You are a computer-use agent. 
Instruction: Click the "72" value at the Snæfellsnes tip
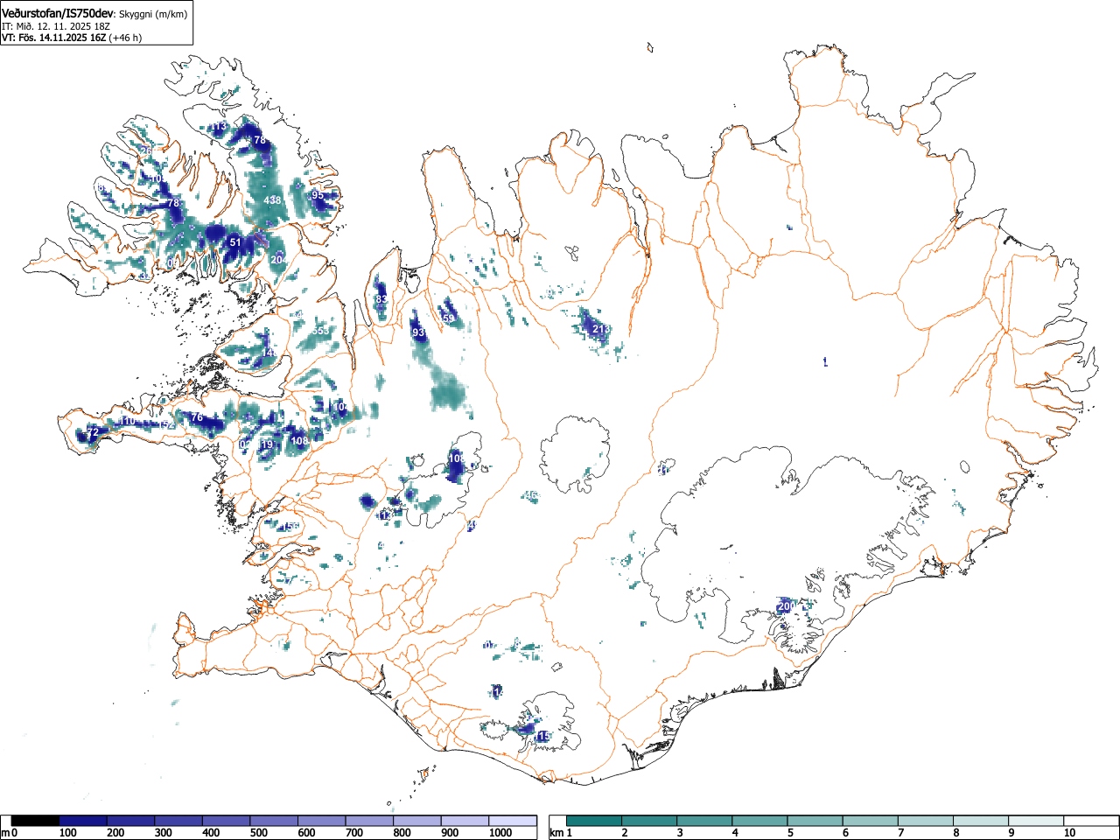coord(93,432)
